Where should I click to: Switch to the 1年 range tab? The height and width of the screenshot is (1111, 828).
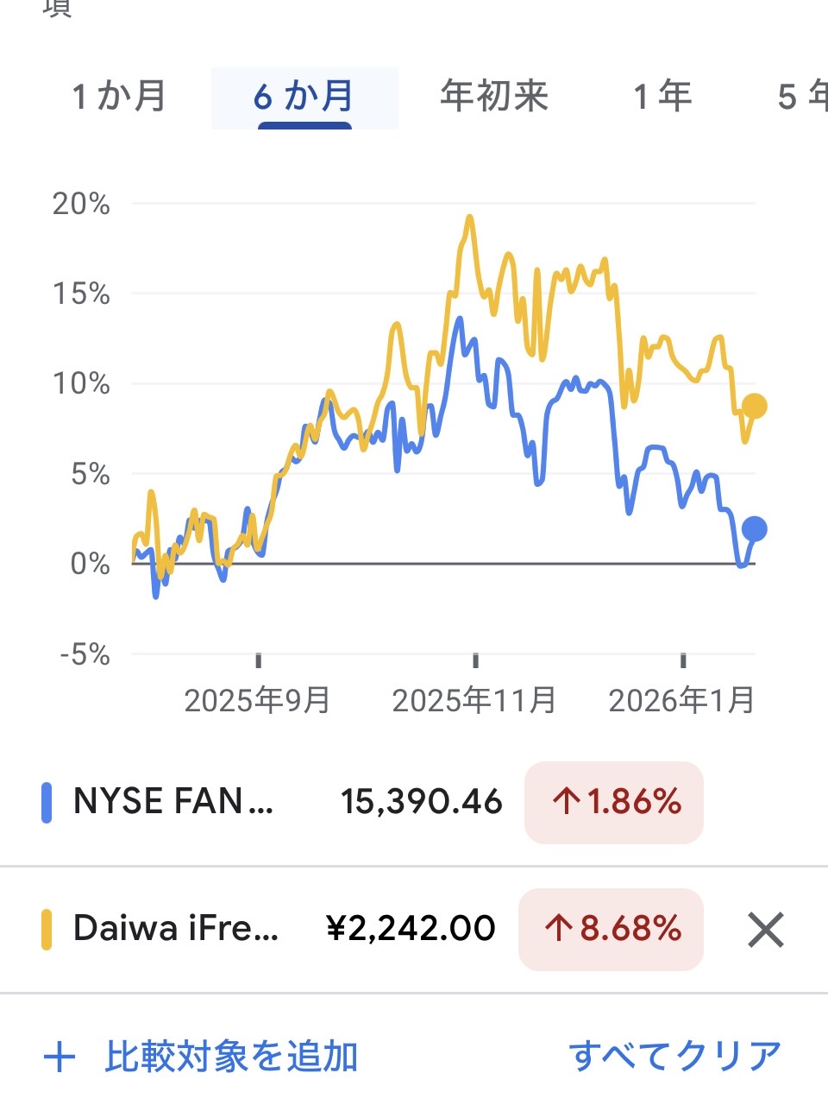click(x=662, y=96)
